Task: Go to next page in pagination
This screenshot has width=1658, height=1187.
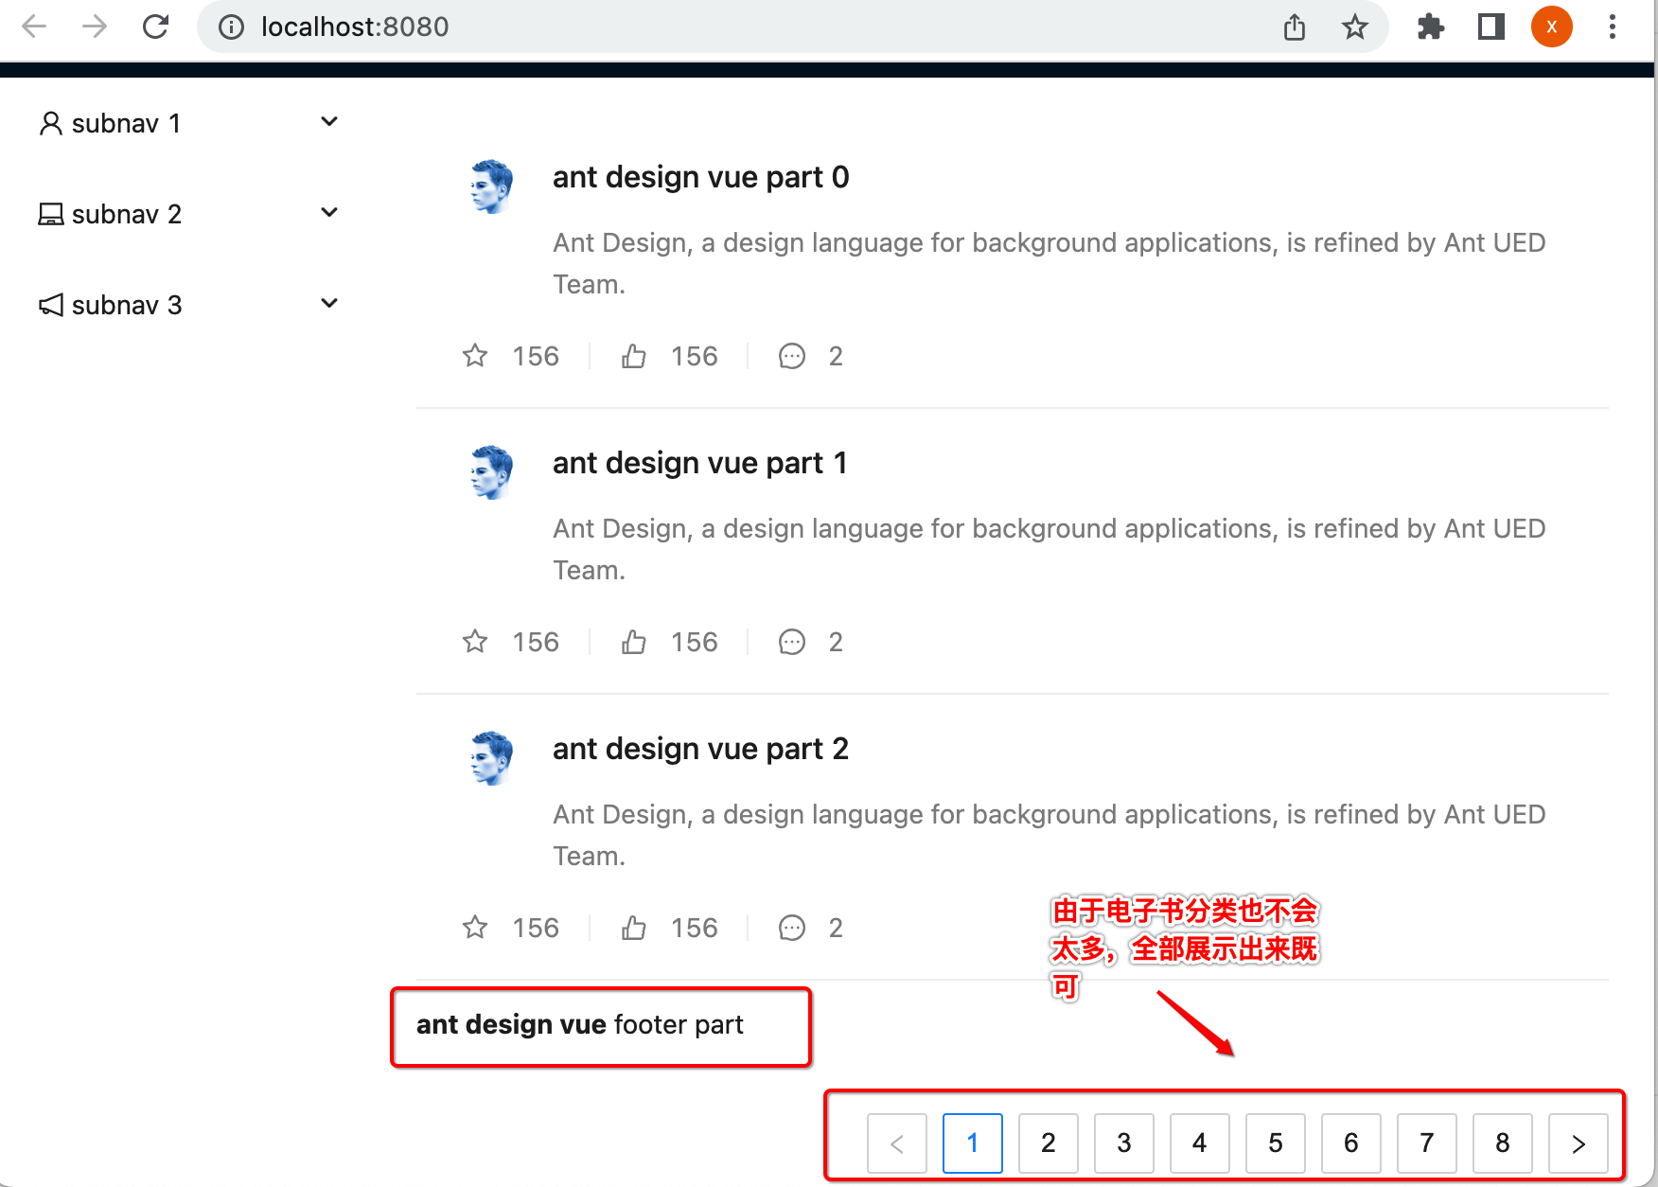Action: (1579, 1143)
